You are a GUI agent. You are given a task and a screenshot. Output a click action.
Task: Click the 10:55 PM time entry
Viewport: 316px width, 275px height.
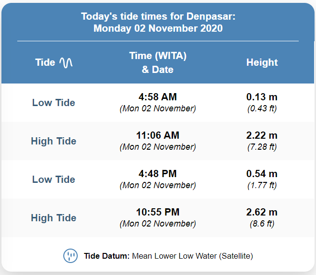(x=158, y=212)
